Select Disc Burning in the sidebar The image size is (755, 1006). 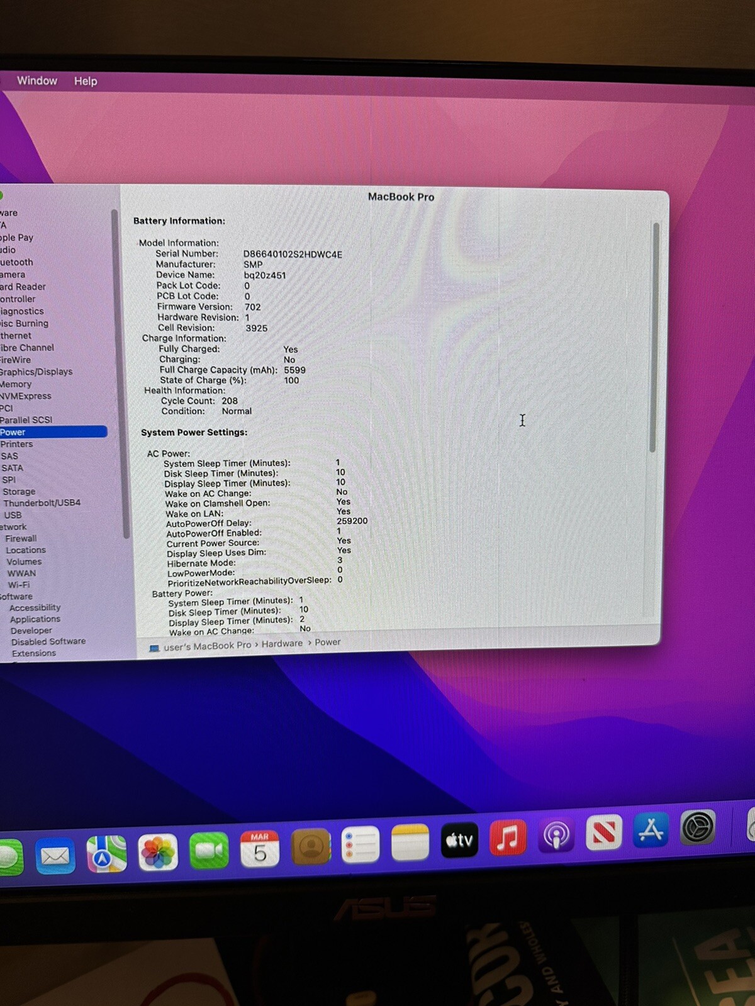coord(25,323)
